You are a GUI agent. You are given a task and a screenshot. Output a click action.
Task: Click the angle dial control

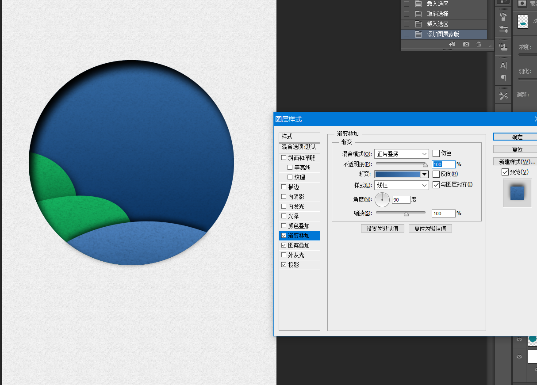(382, 199)
